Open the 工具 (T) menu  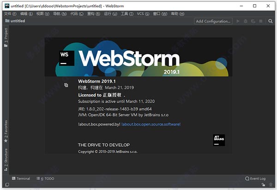pyautogui.click(x=127, y=14)
